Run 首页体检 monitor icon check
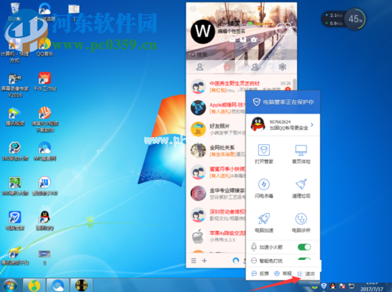The width and height of the screenshot is (392, 292). coord(301,150)
